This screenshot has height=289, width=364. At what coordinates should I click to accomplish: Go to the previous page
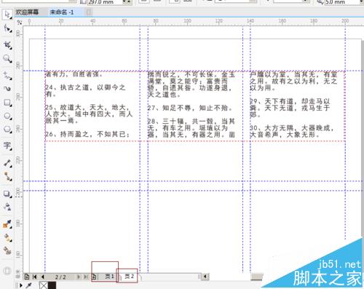pos(43,277)
